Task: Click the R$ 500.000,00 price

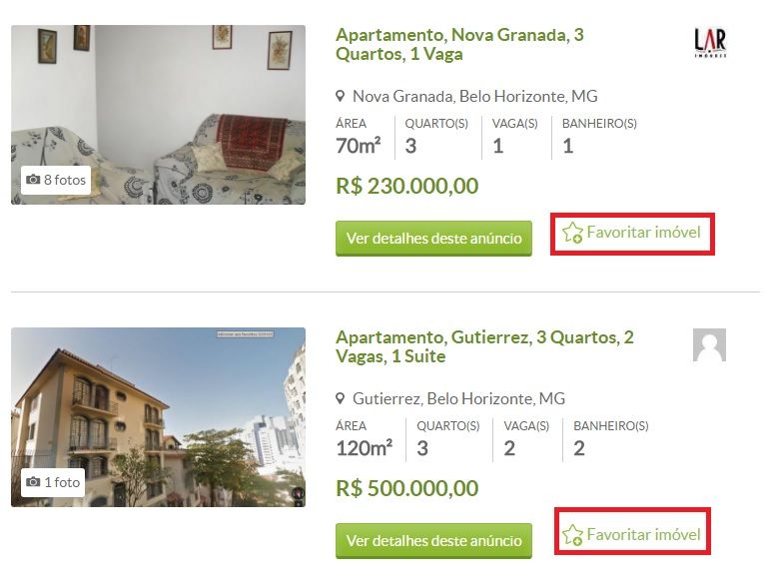Action: (x=406, y=488)
